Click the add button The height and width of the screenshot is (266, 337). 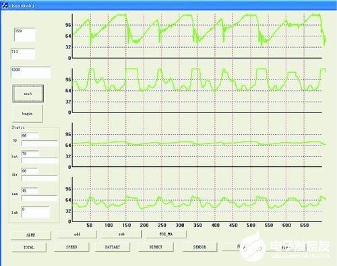(x=77, y=234)
